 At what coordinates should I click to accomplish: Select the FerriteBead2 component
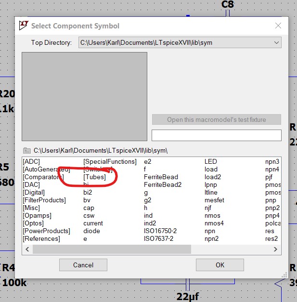tap(163, 184)
